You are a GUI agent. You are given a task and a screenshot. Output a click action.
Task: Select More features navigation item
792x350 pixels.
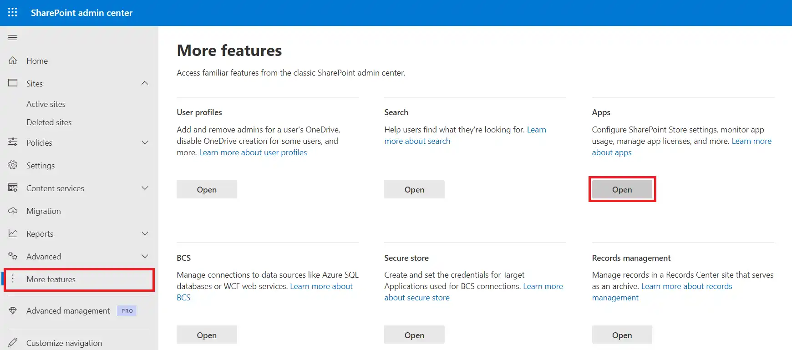point(79,279)
